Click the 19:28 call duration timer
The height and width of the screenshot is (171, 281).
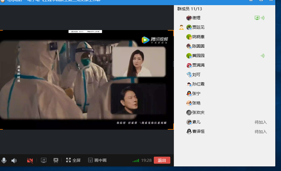click(x=146, y=160)
